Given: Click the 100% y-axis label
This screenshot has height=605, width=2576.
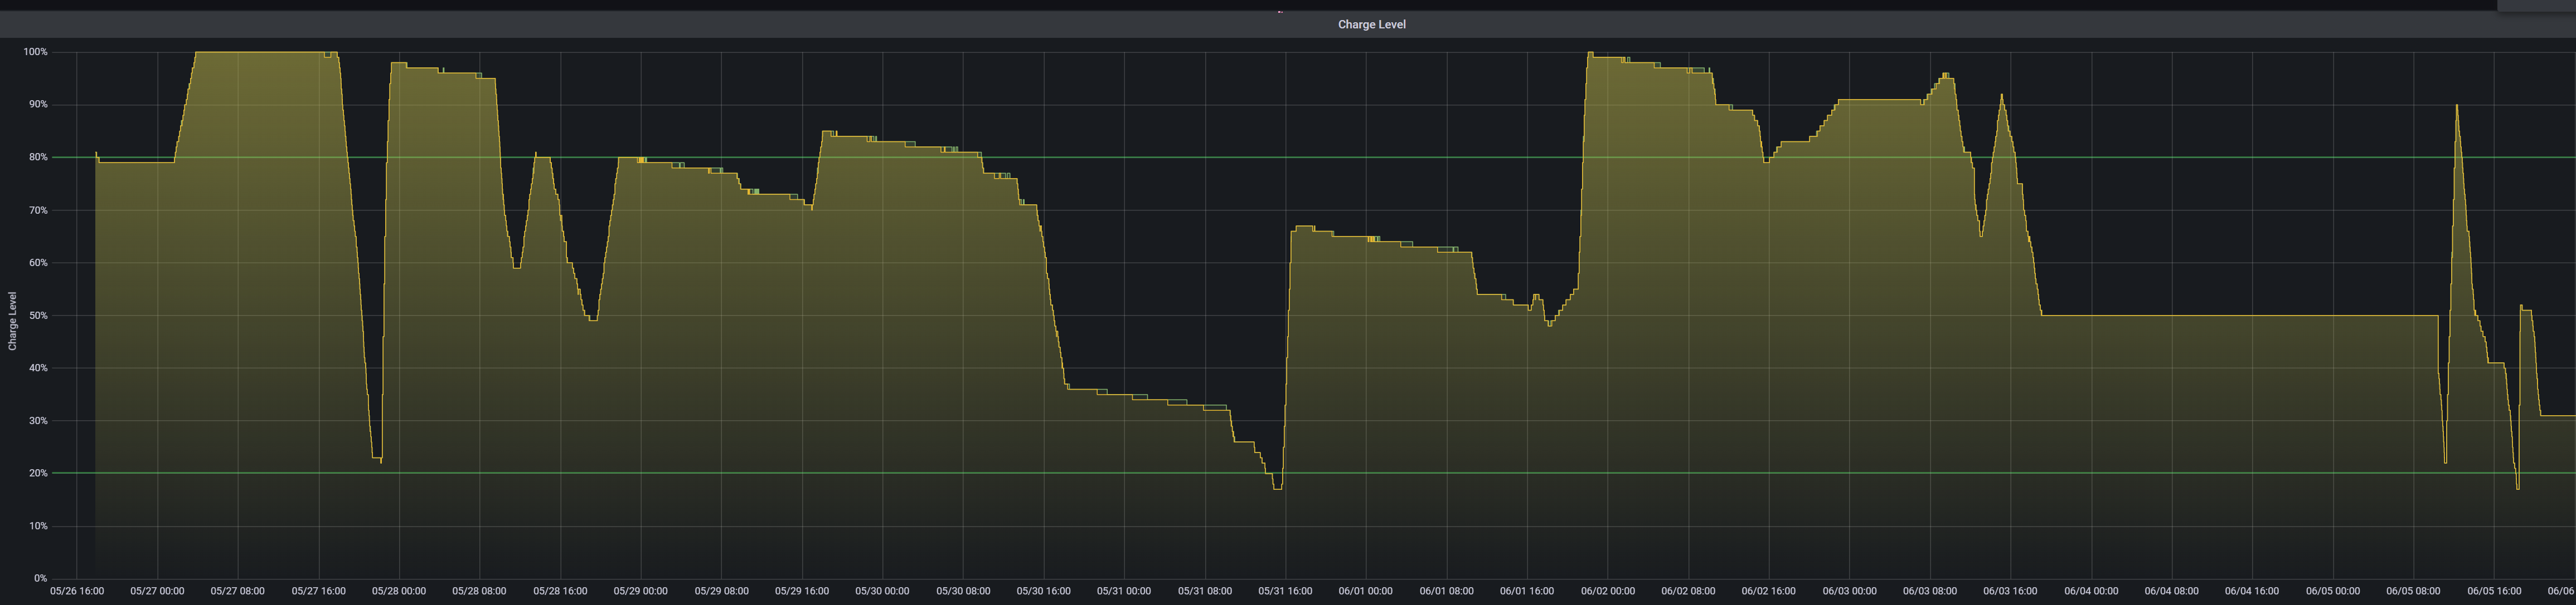Looking at the screenshot, I should click(x=36, y=52).
